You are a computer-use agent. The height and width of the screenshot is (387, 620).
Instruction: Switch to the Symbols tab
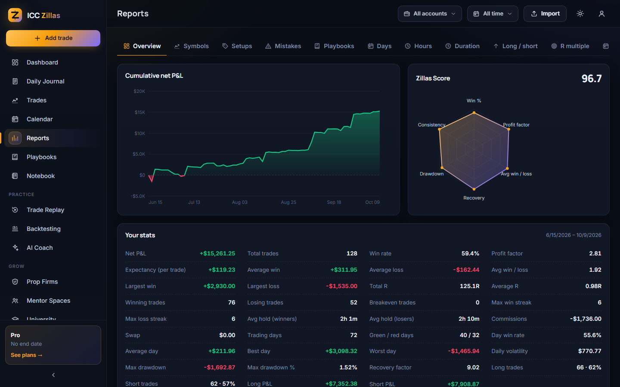192,46
